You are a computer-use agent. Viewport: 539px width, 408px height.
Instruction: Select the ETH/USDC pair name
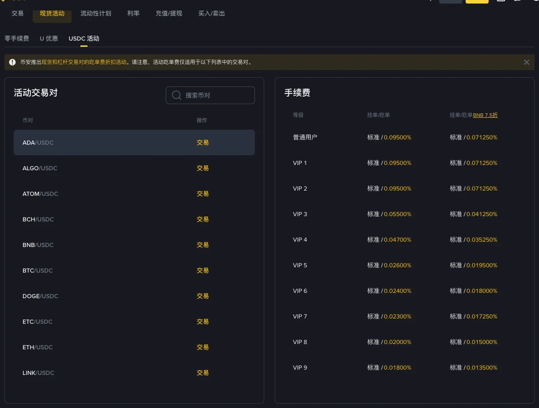tap(38, 347)
